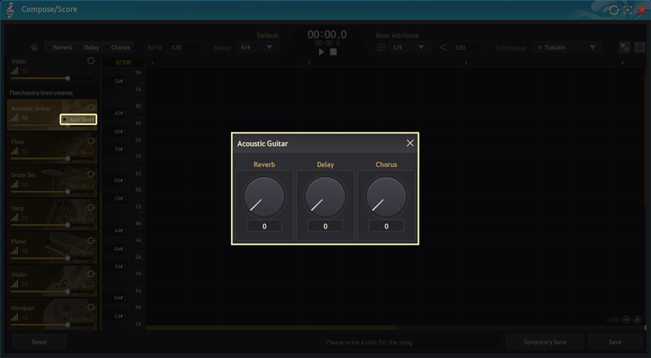Select the Flute instrument track
Viewport: 651px width, 358px height.
(53, 148)
